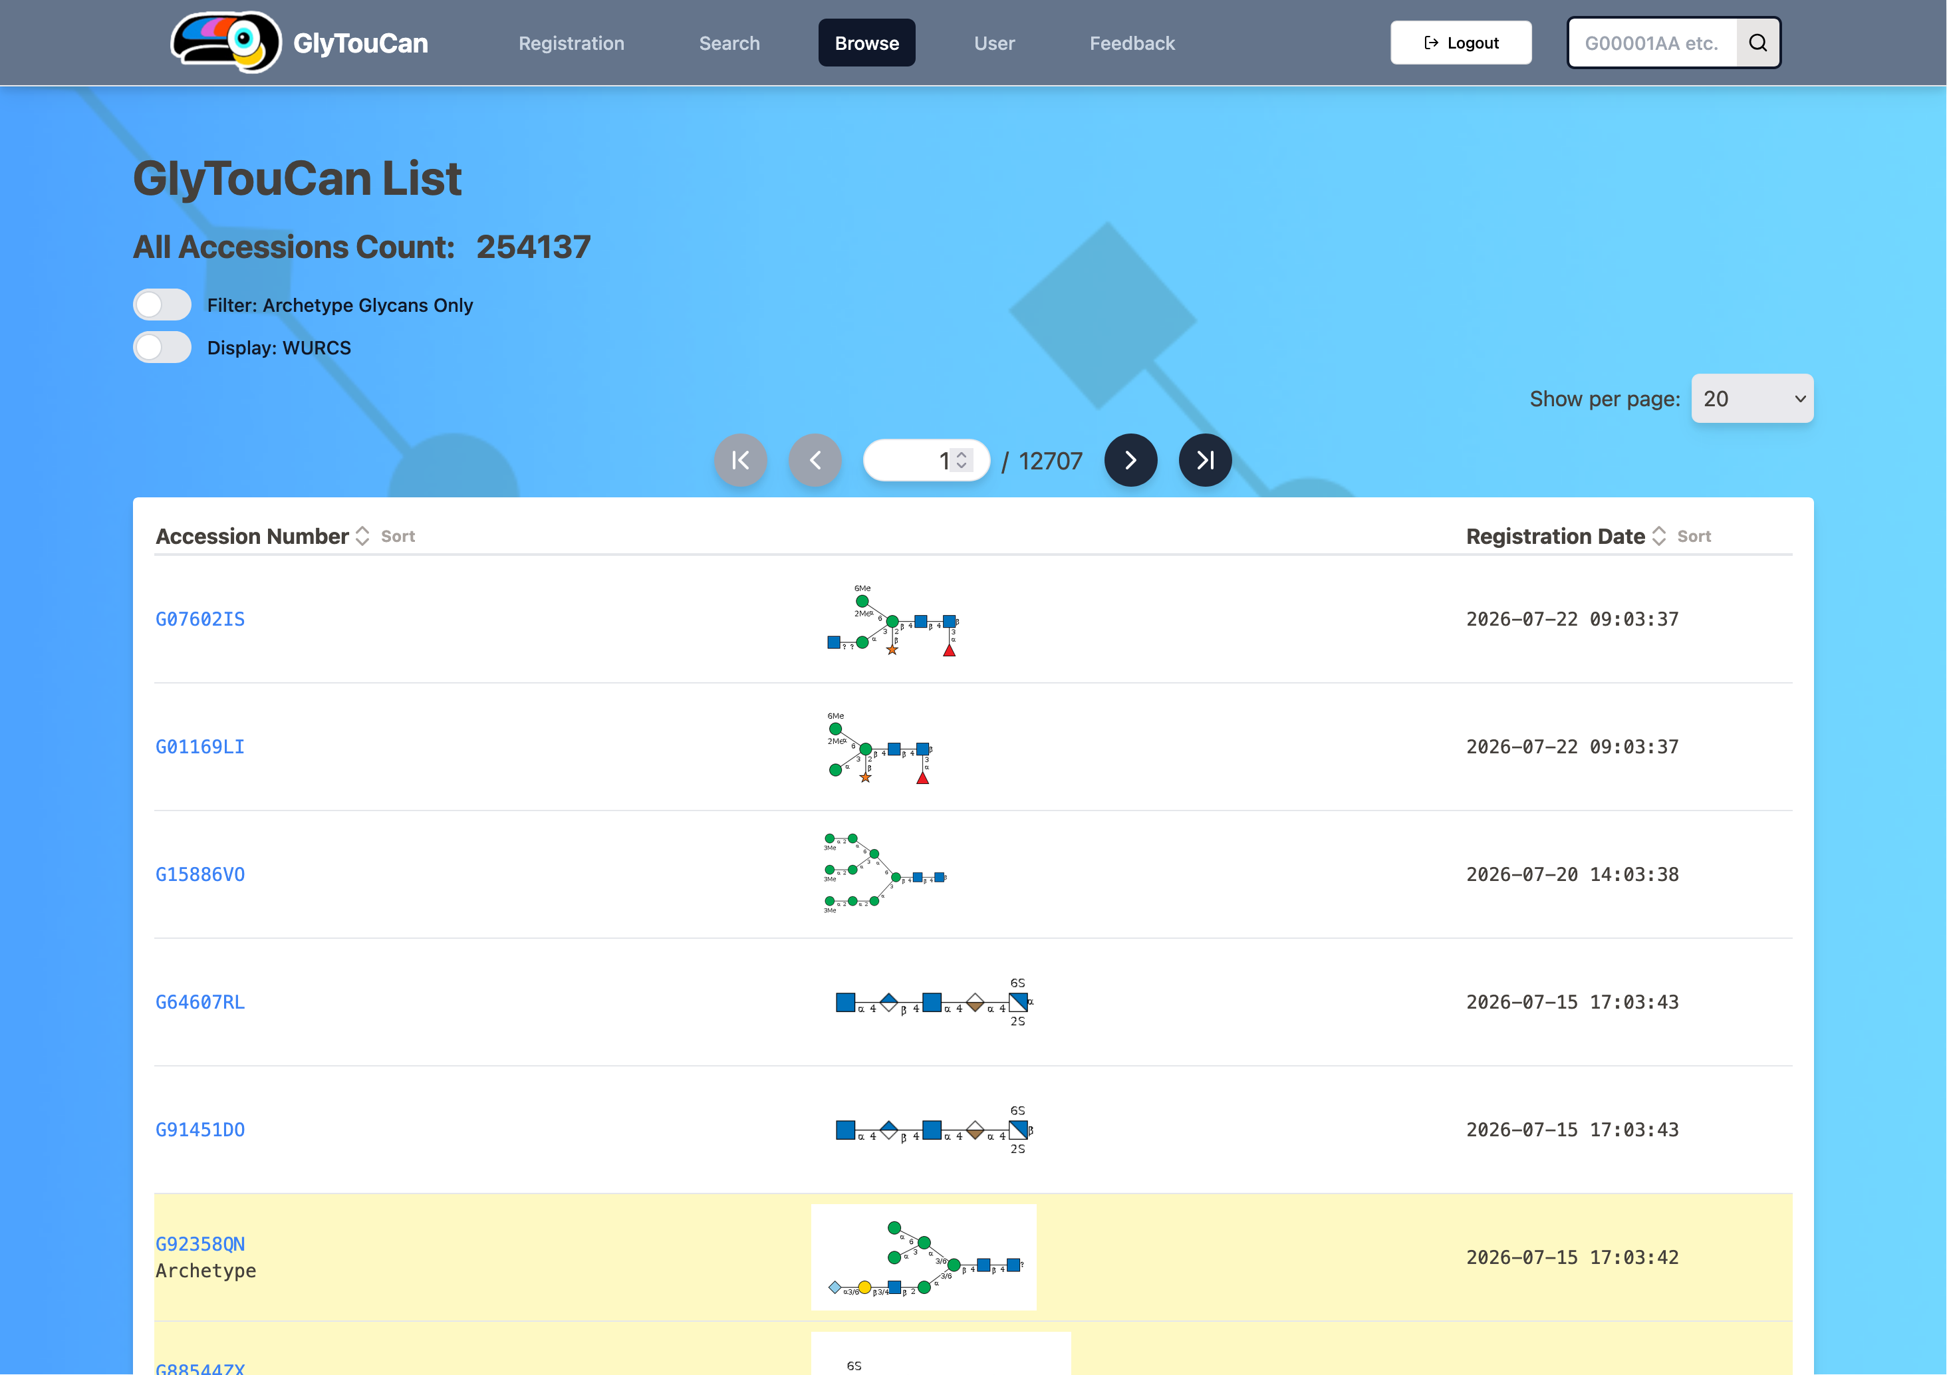
Task: Open accession G64607RL
Action: [200, 1002]
